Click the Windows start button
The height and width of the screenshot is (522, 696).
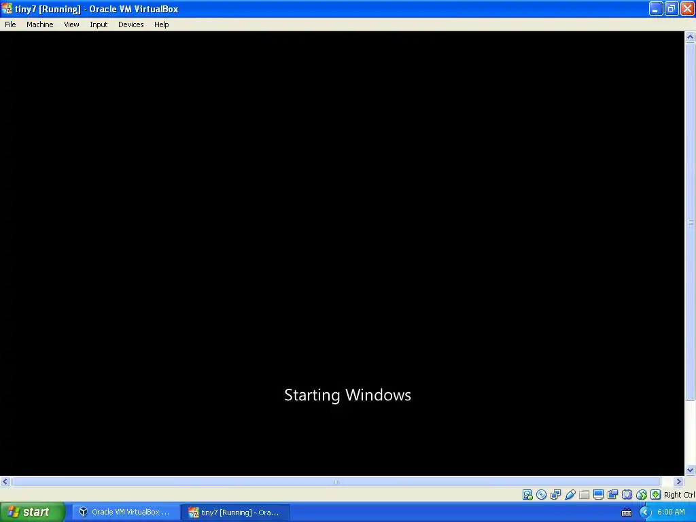click(x=33, y=512)
